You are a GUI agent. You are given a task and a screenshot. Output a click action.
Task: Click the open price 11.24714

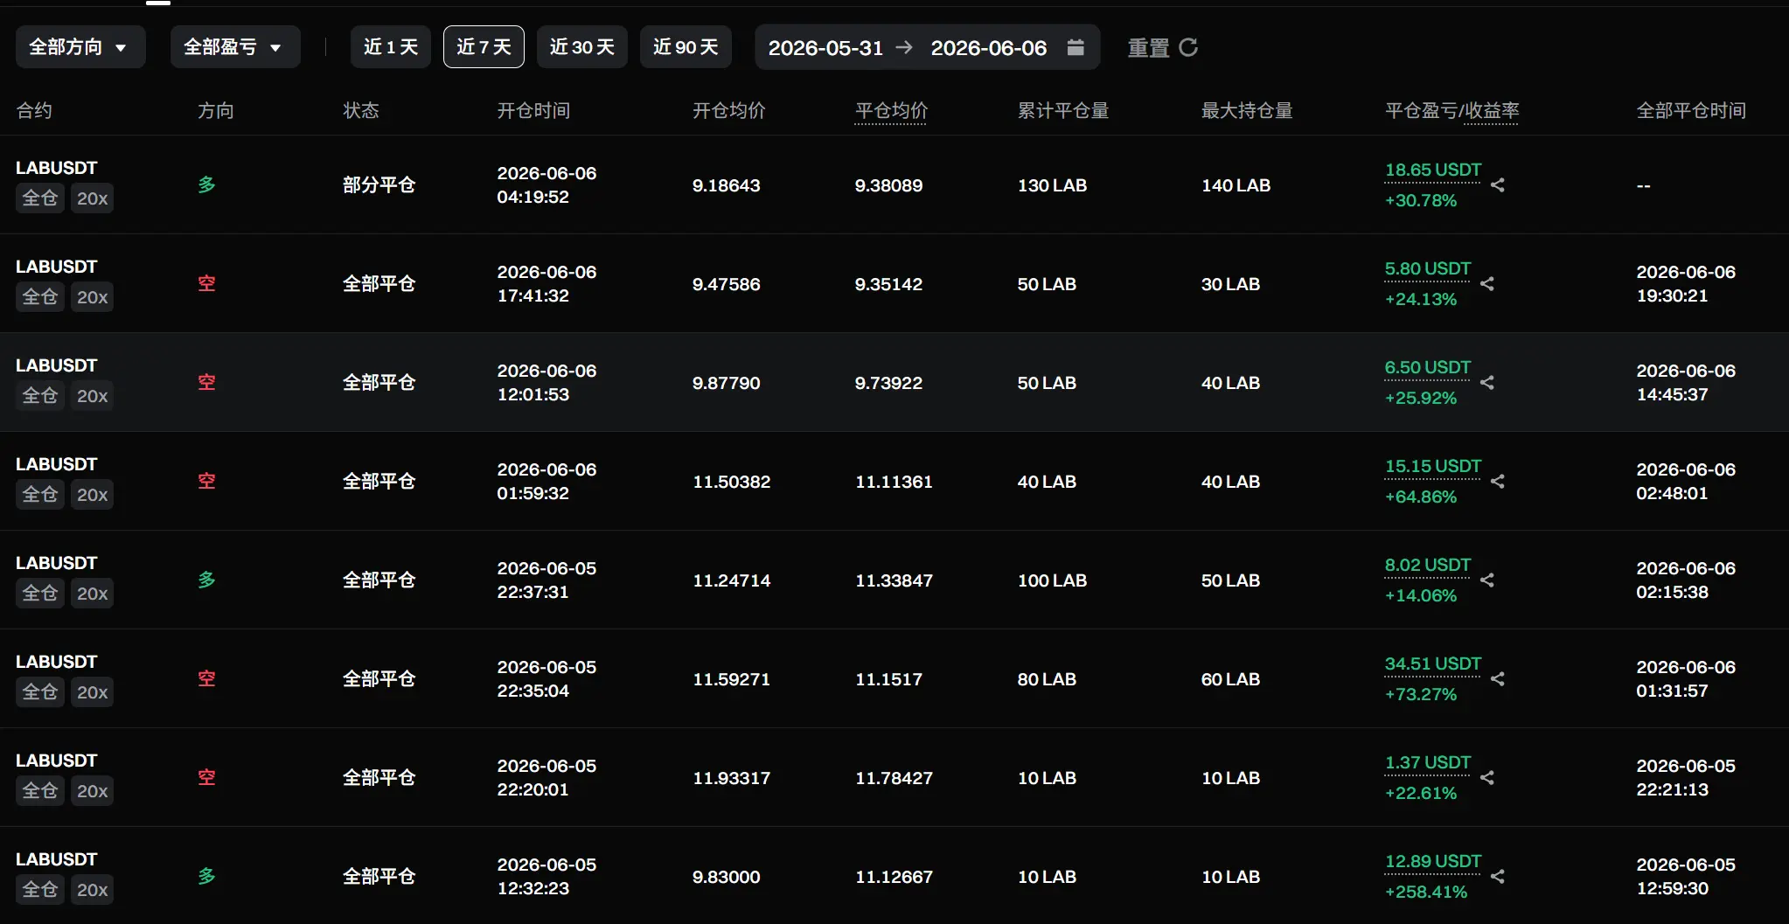732,580
